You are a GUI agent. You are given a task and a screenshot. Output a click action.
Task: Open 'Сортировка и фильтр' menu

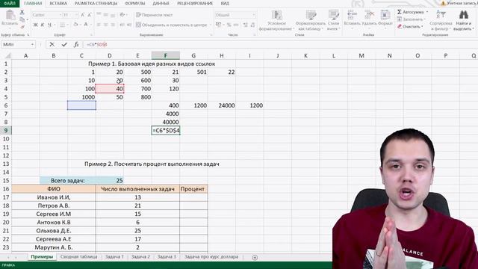(x=441, y=20)
